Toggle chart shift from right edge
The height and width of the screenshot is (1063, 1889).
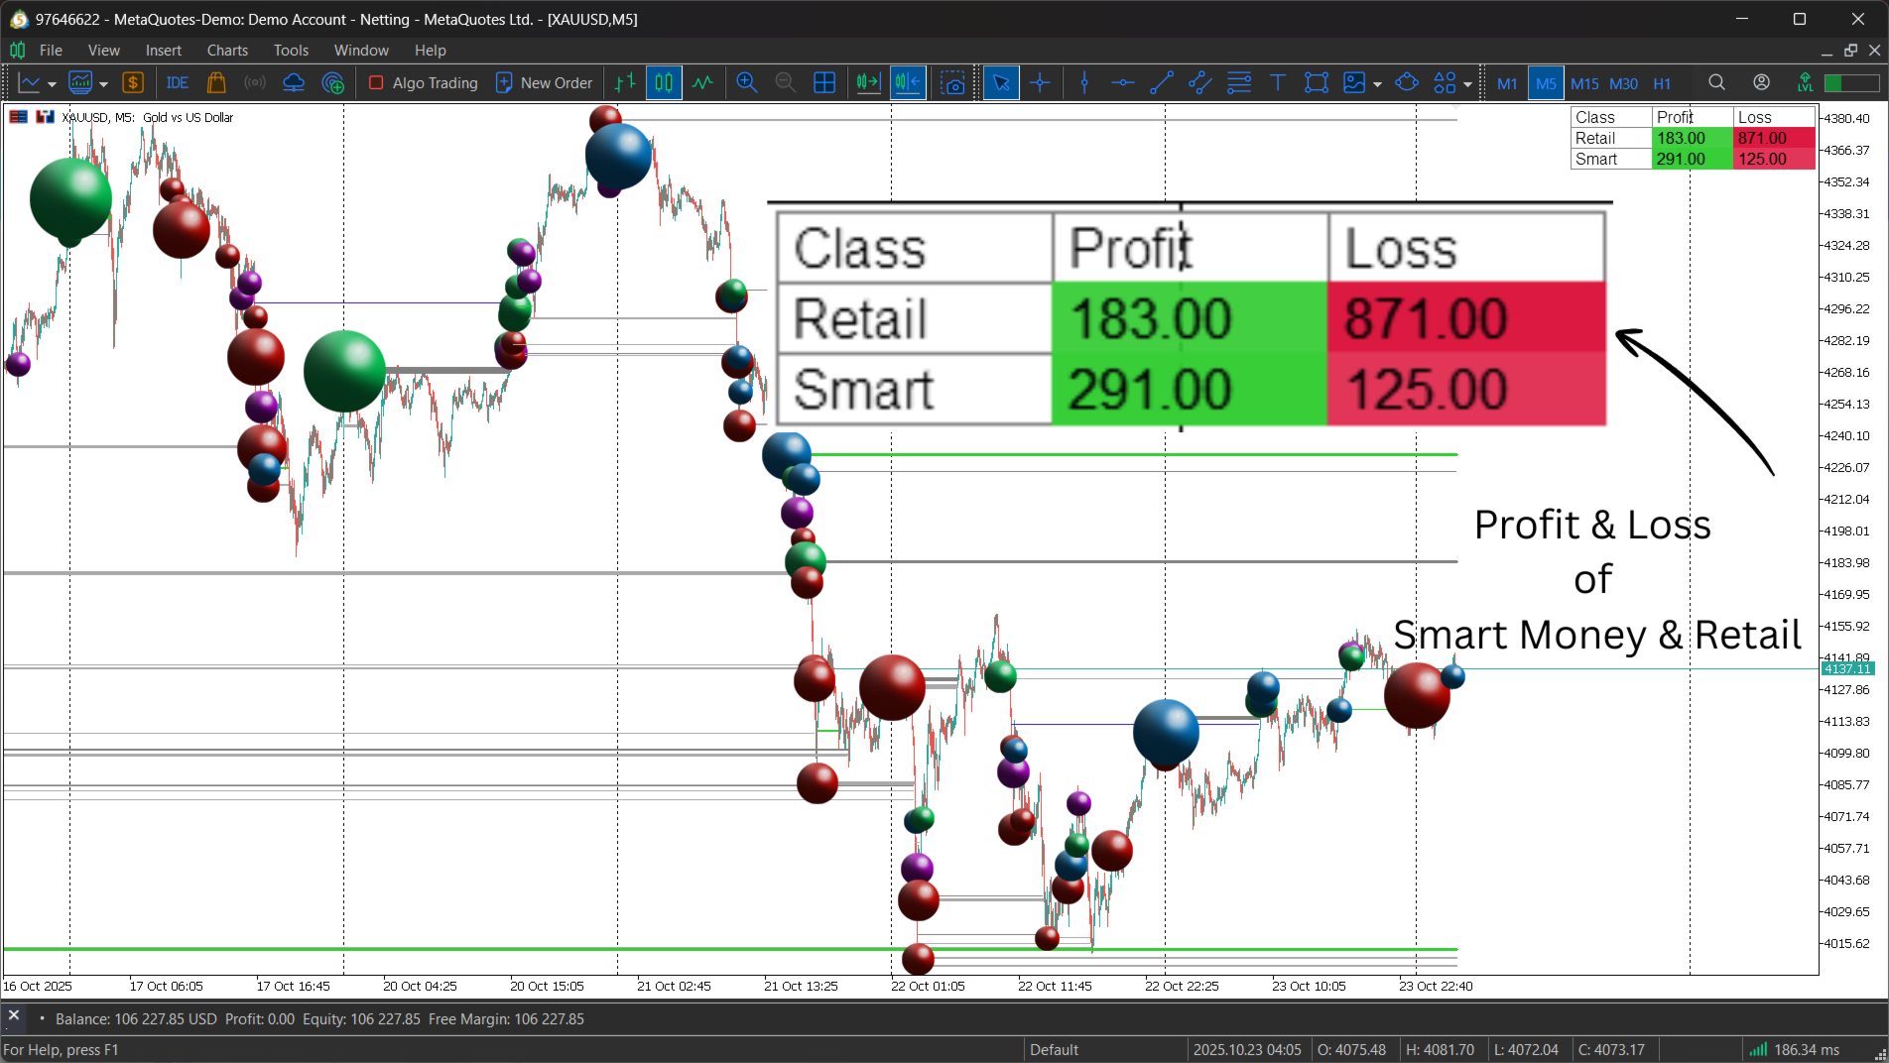pos(908,83)
